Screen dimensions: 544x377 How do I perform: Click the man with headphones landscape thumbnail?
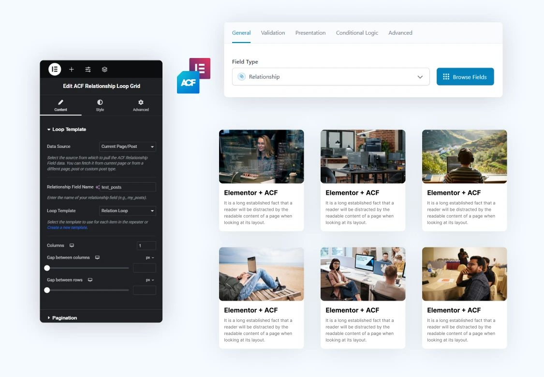point(465,157)
